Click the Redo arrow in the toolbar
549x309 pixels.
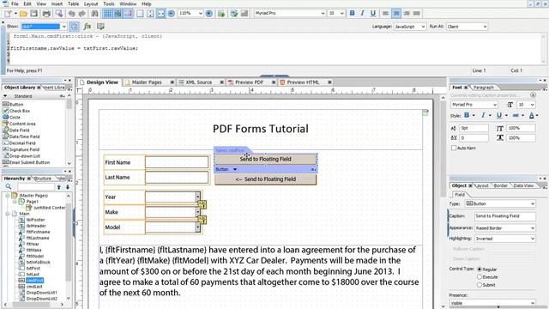tap(82, 14)
